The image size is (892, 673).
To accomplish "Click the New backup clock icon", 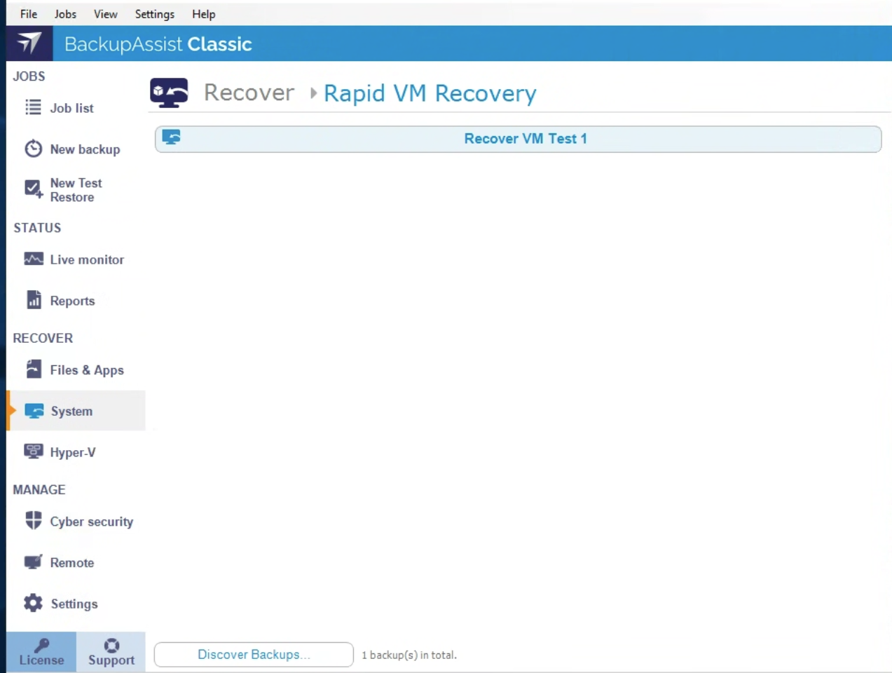I will (x=33, y=149).
